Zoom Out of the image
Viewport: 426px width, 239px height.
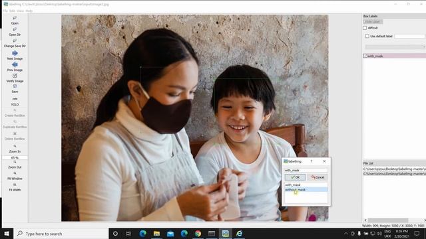[15, 165]
